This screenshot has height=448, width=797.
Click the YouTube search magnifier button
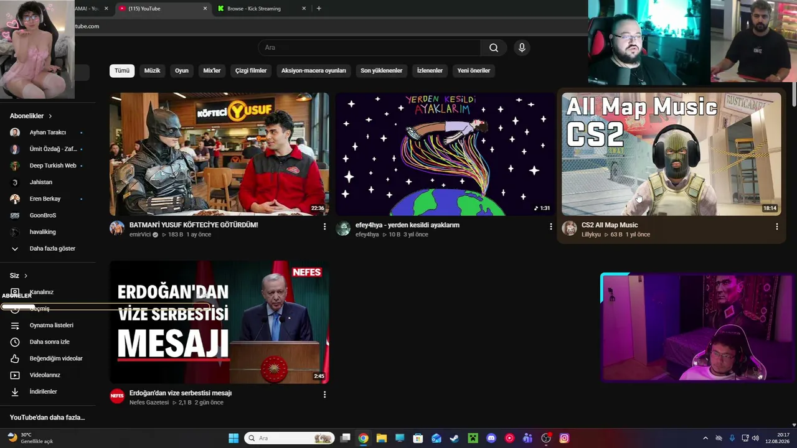494,48
